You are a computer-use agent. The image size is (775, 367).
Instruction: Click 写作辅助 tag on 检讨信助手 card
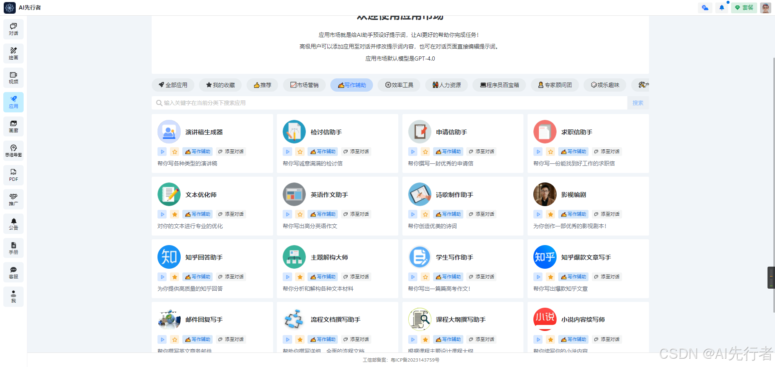tap(323, 152)
